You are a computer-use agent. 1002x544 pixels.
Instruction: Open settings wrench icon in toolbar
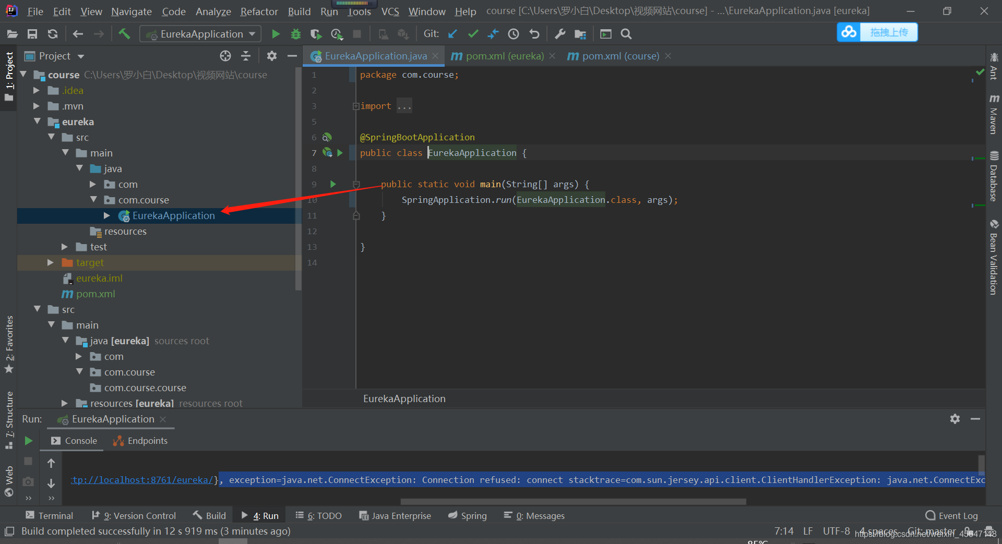coord(560,34)
